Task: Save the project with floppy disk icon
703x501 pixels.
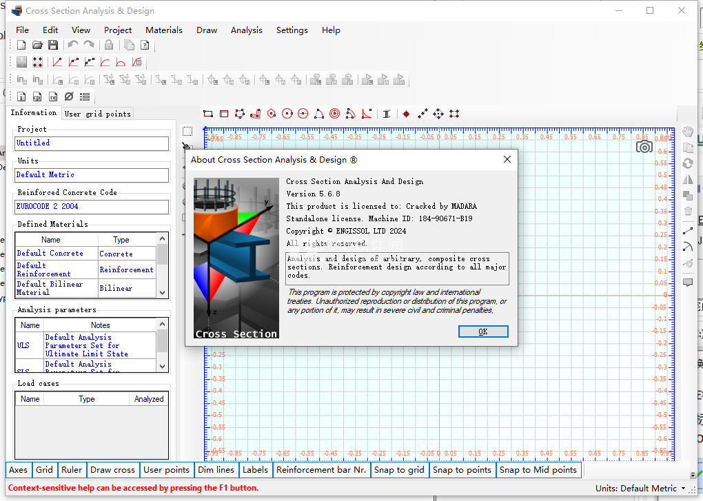Action: point(53,45)
